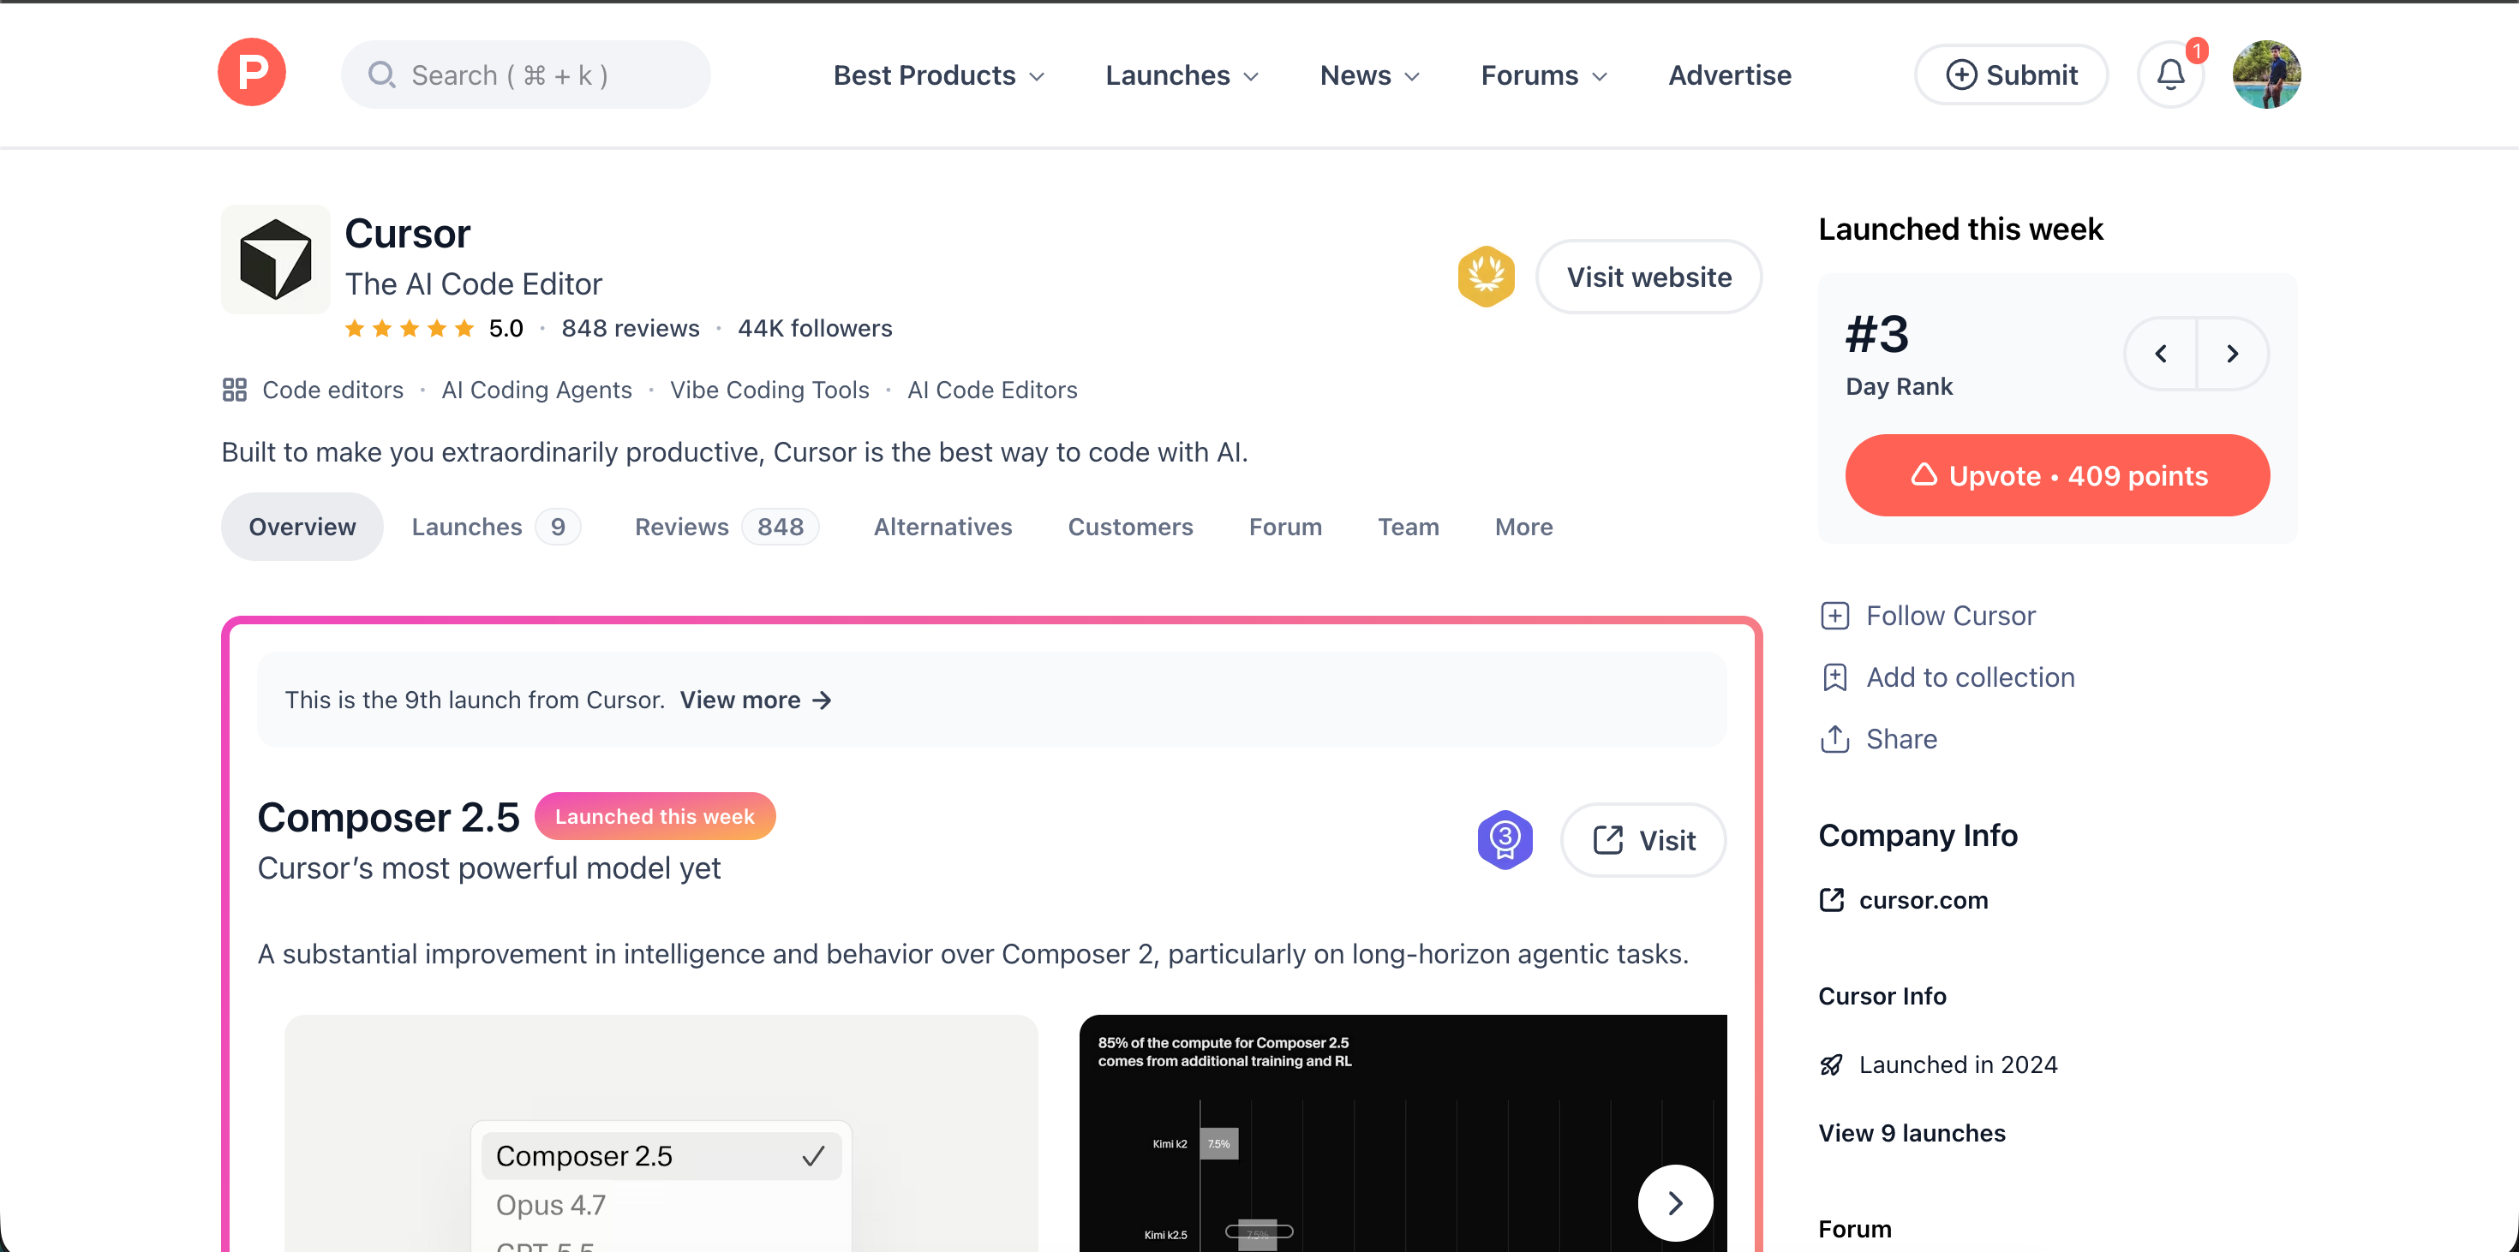Click View more launches link
The width and height of the screenshot is (2519, 1252).
pyautogui.click(x=756, y=700)
